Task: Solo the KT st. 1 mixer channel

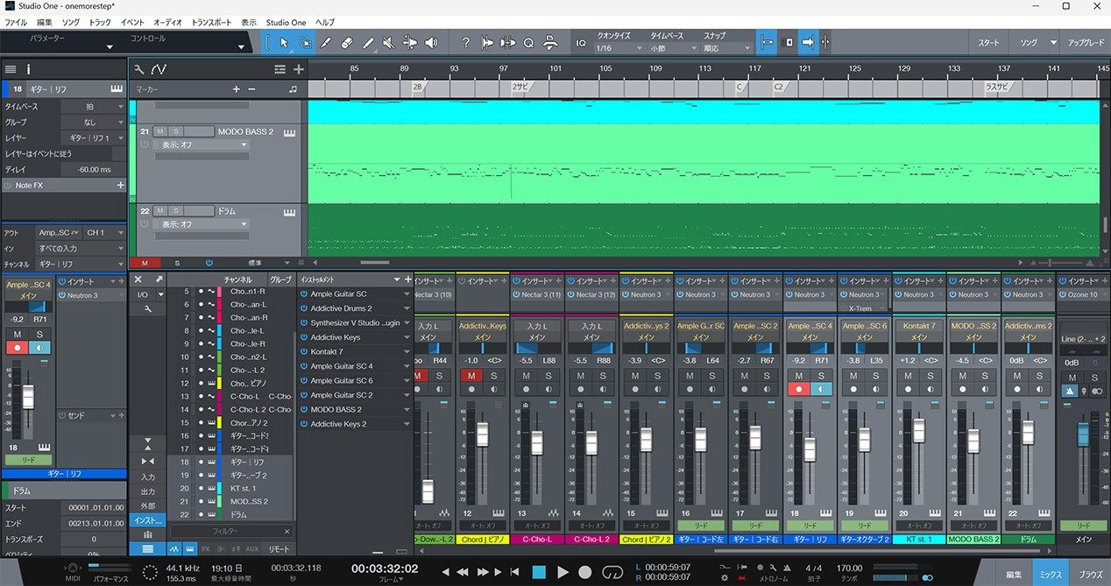Action: click(931, 376)
